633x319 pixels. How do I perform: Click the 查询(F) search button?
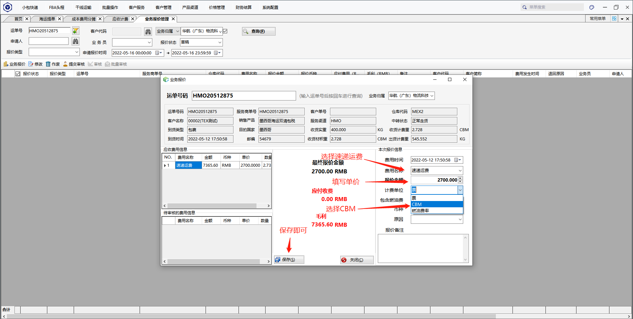(259, 31)
